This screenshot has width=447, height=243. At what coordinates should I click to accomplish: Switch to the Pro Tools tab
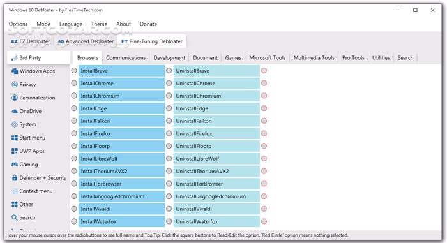(x=353, y=58)
